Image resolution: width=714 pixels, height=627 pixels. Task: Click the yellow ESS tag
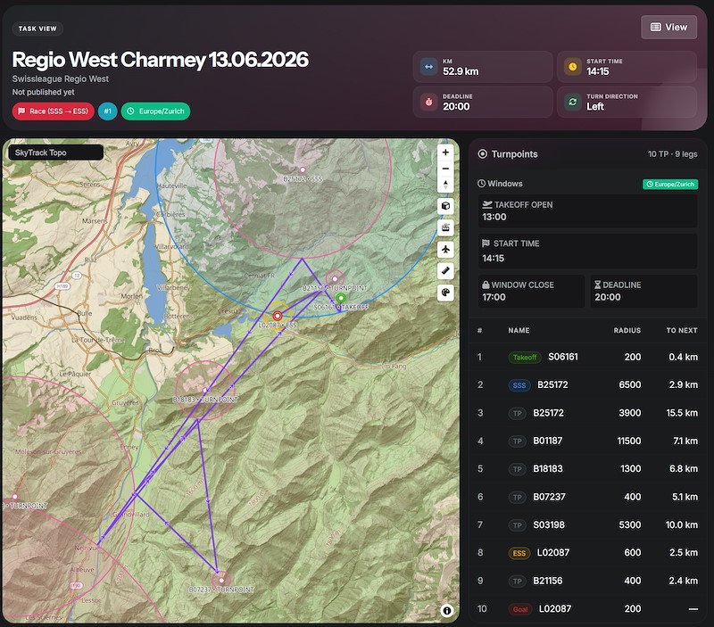(519, 553)
